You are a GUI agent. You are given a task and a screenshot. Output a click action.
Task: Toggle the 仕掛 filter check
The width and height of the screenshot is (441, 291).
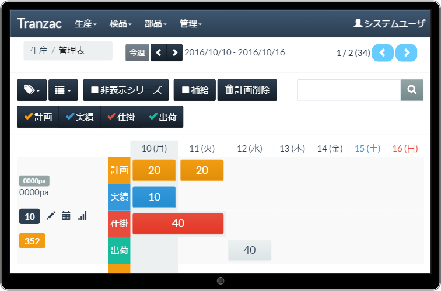coord(121,117)
